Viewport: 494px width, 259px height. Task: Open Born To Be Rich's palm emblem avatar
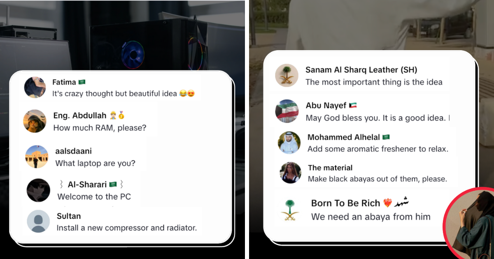(290, 210)
